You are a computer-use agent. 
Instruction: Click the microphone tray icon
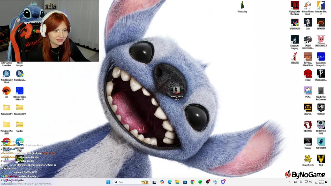click(x=301, y=182)
